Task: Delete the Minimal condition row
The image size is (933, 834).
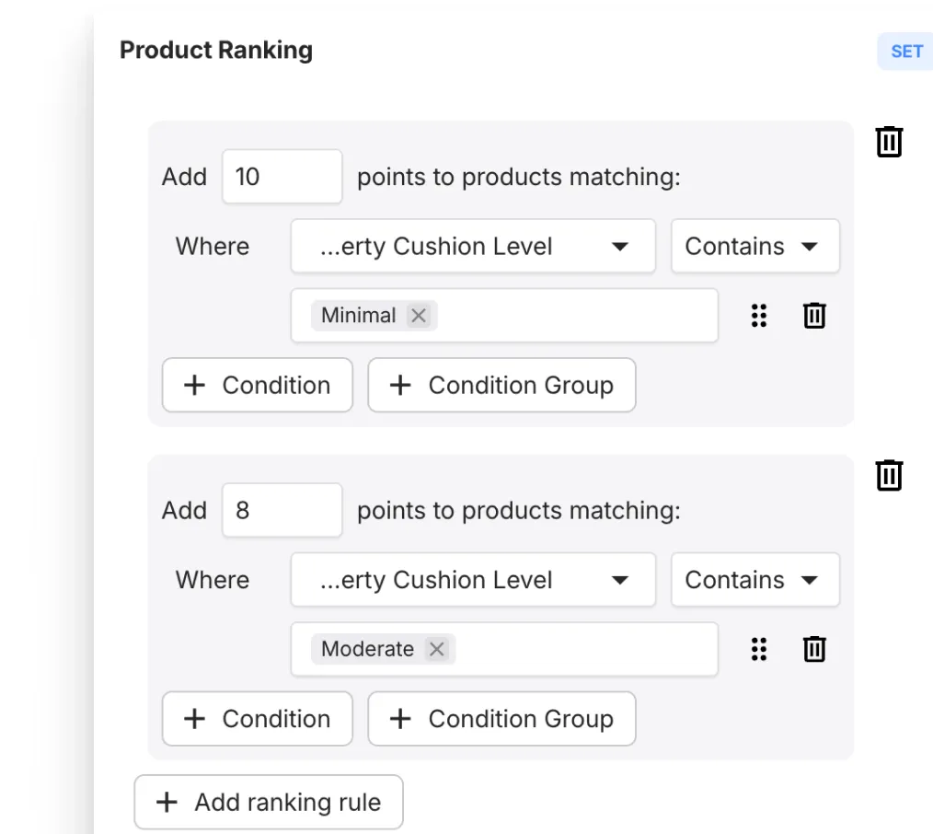Action: click(x=813, y=316)
